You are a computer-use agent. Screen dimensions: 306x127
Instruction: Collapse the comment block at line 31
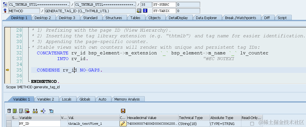29,47
